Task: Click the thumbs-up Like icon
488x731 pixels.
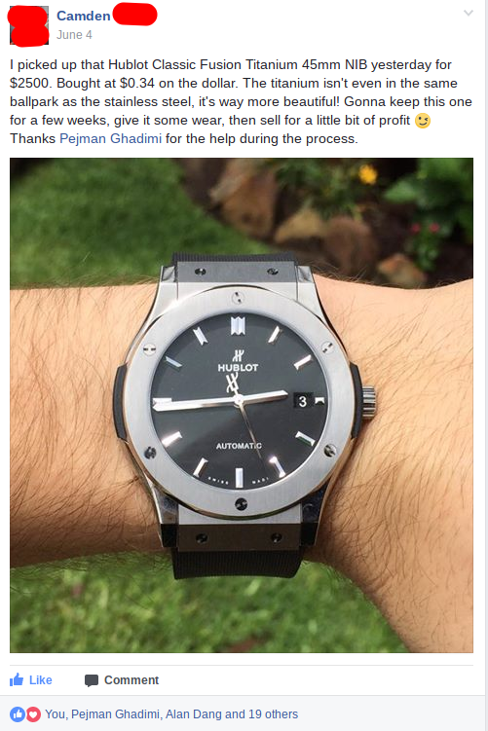Action: (17, 679)
